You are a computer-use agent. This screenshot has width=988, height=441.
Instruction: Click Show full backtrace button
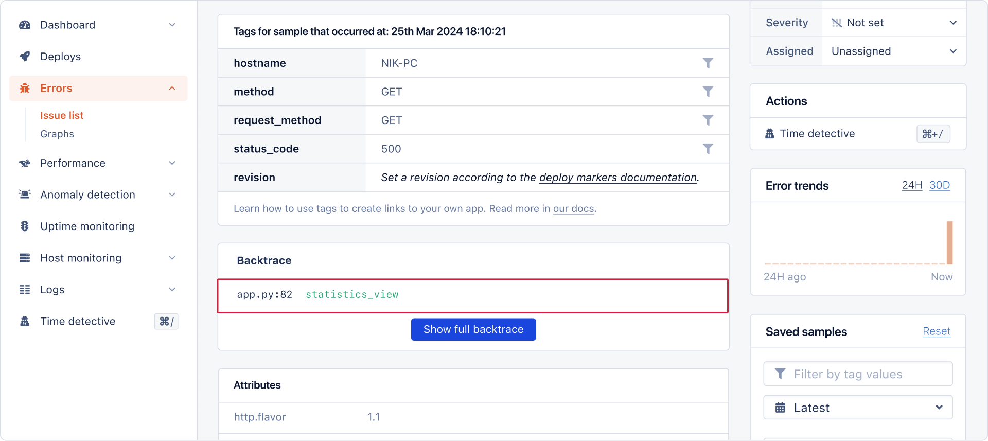point(473,329)
